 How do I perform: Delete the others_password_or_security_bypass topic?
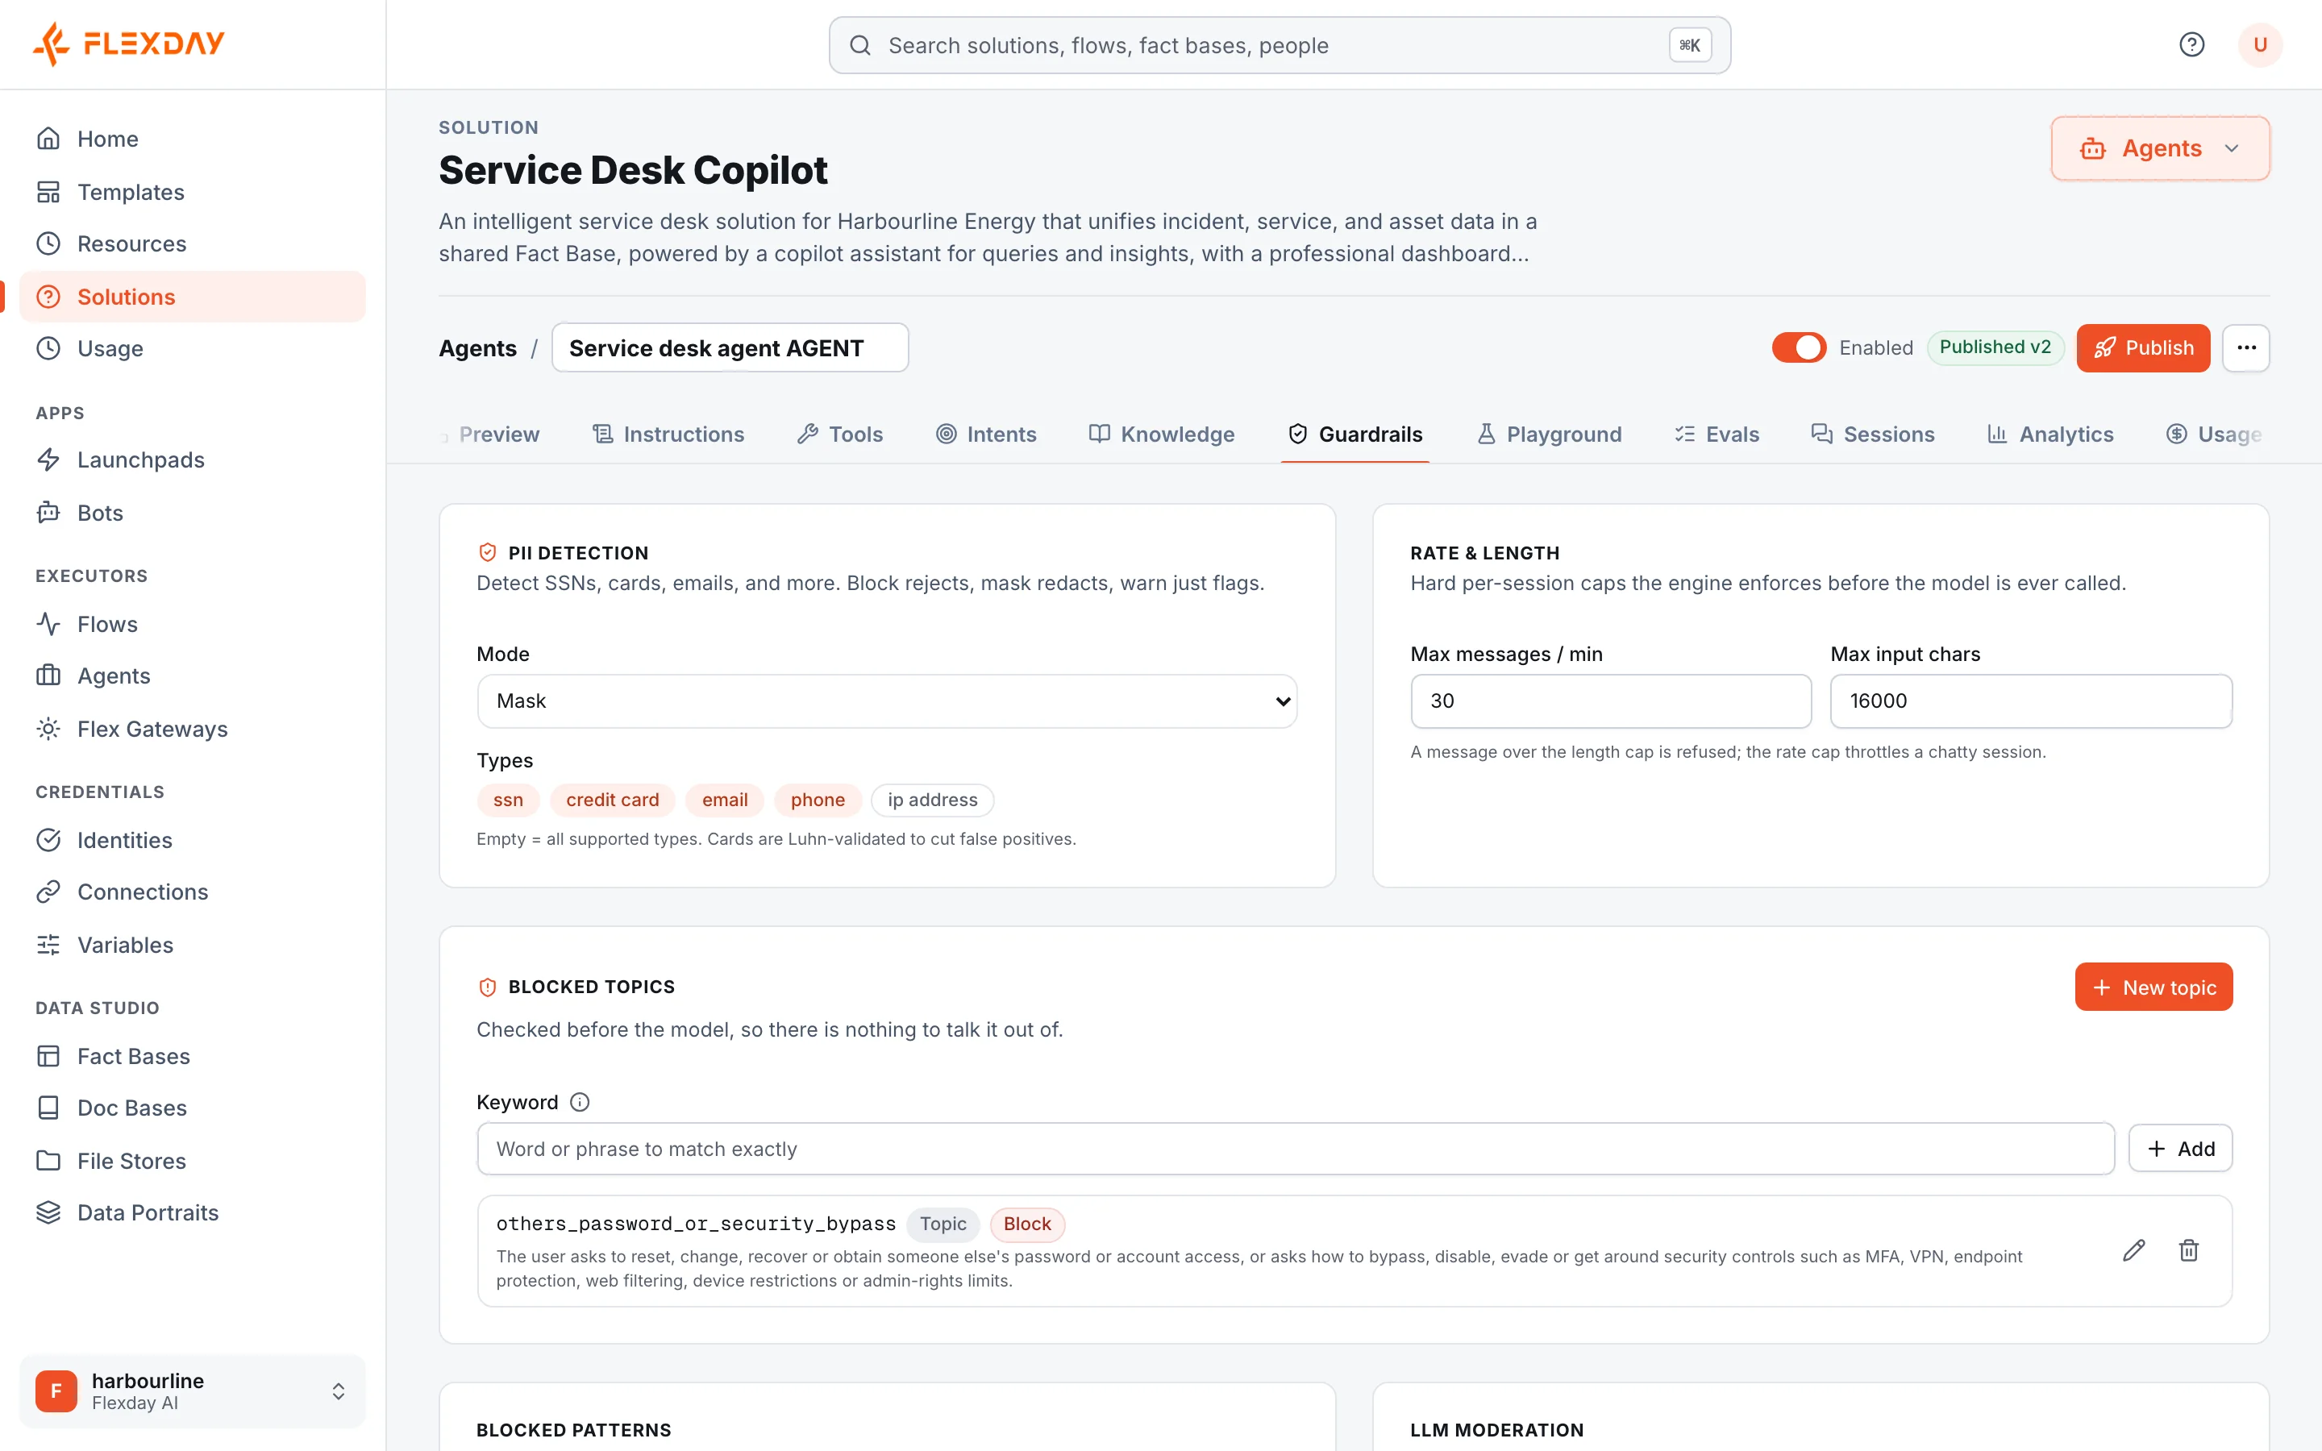2189,1250
